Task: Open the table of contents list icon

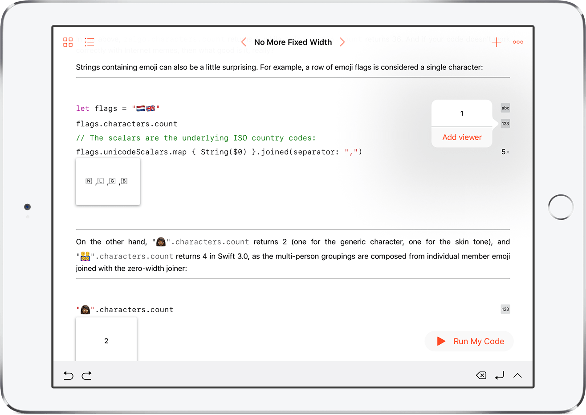Action: click(x=90, y=42)
